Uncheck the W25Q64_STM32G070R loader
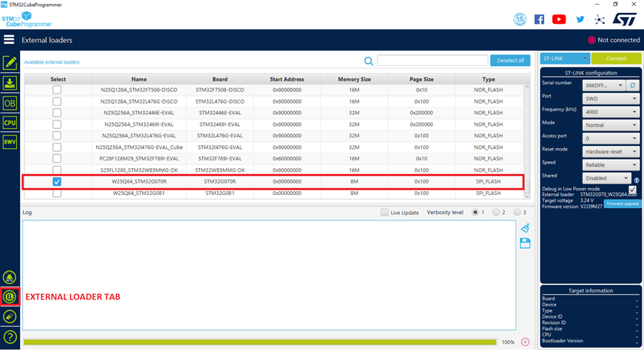 pyautogui.click(x=57, y=181)
